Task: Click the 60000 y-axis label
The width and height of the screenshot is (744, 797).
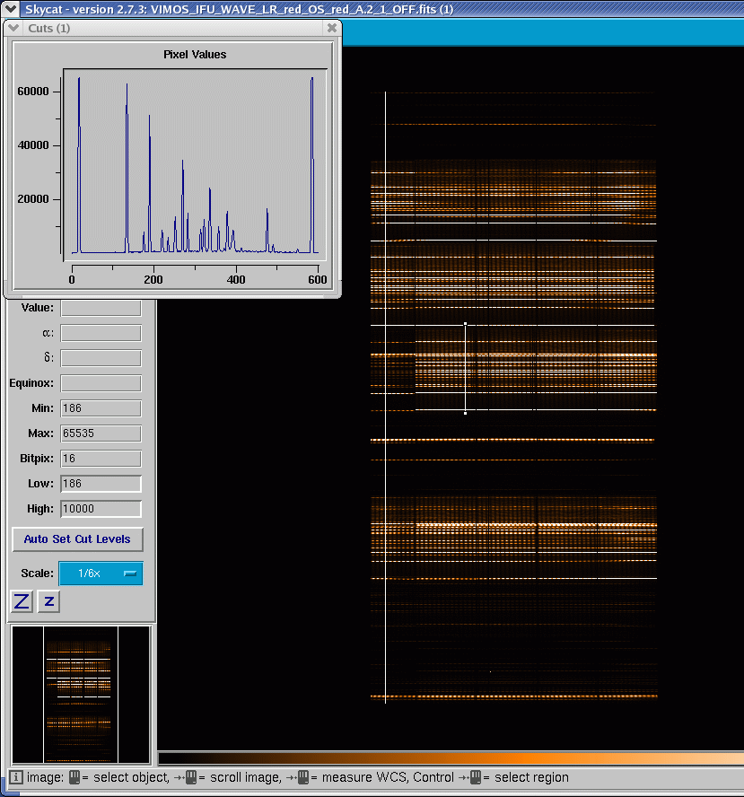Action: (33, 92)
